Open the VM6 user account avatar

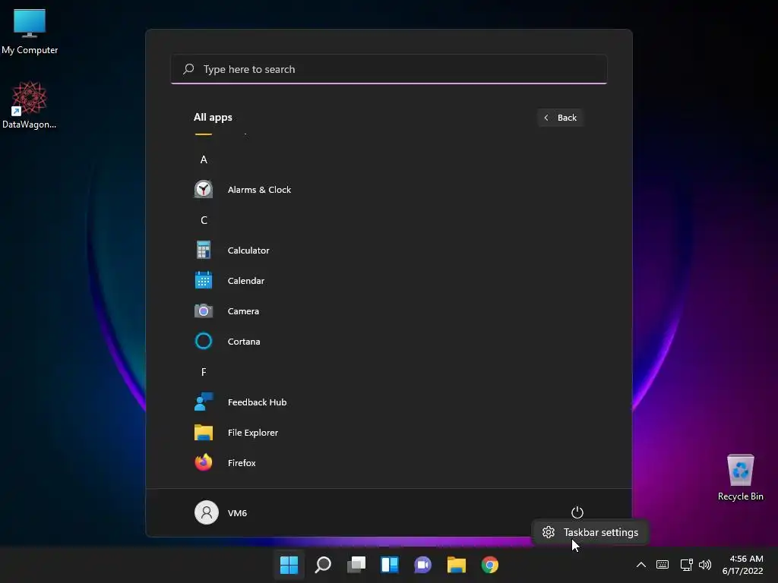point(207,512)
